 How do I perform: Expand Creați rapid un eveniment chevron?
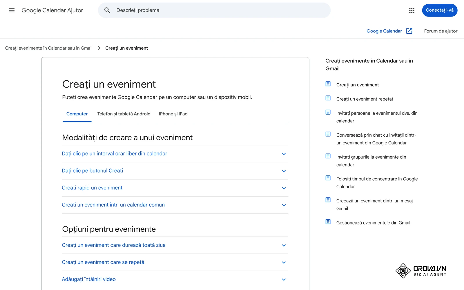pos(284,188)
